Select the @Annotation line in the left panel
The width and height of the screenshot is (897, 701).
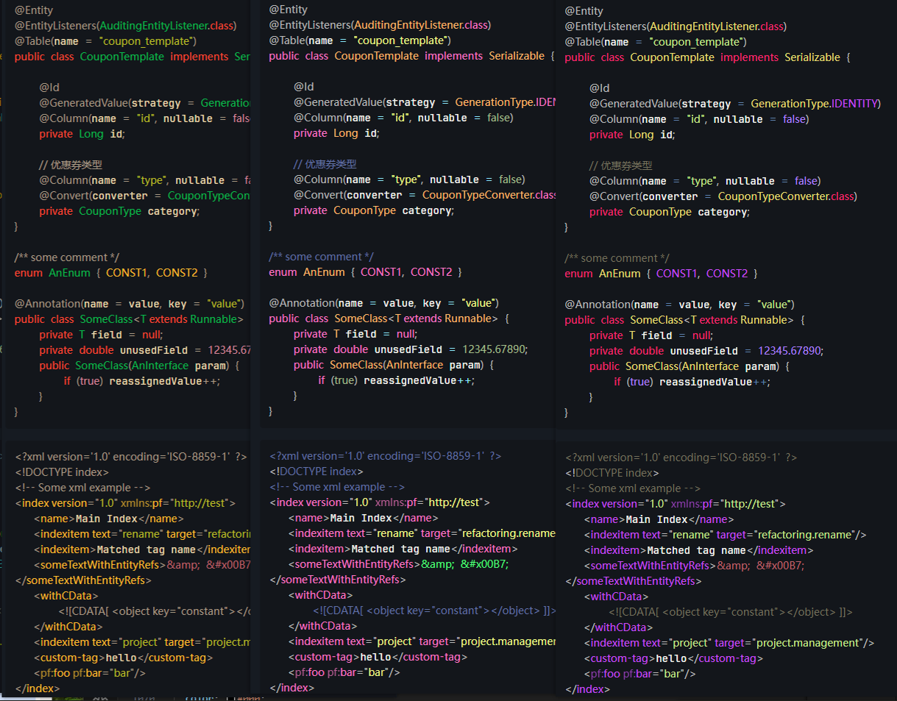tap(130, 304)
